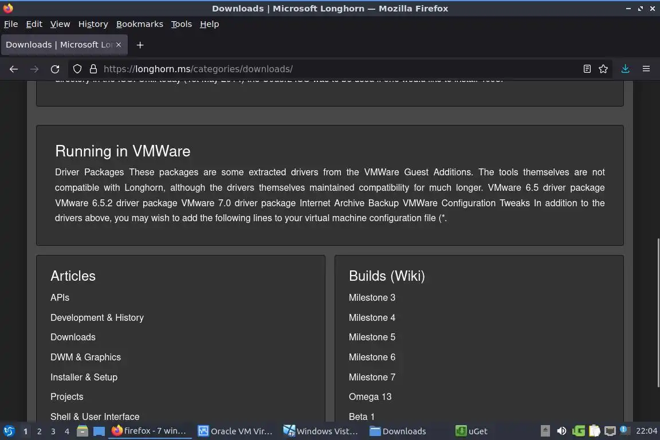660x440 pixels.
Task: Open Installer & Setup category
Action: tap(84, 377)
